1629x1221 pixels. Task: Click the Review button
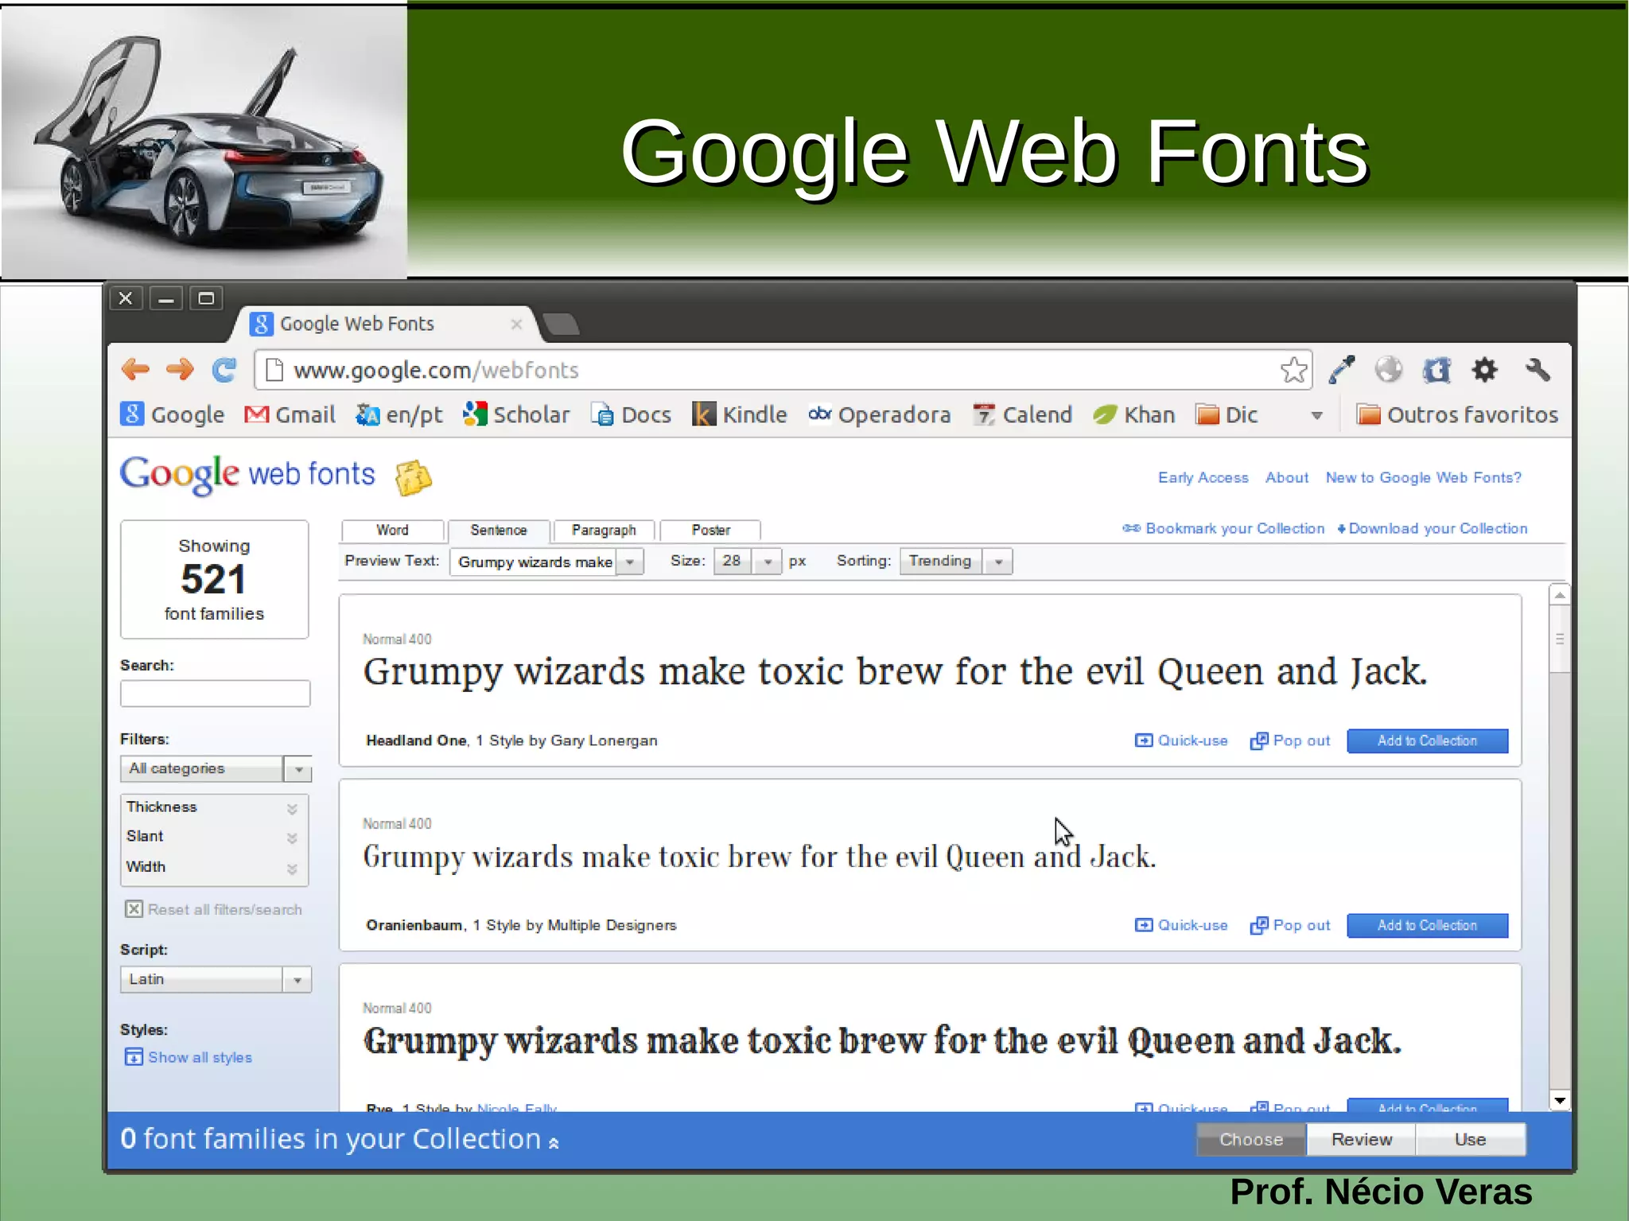click(1361, 1139)
